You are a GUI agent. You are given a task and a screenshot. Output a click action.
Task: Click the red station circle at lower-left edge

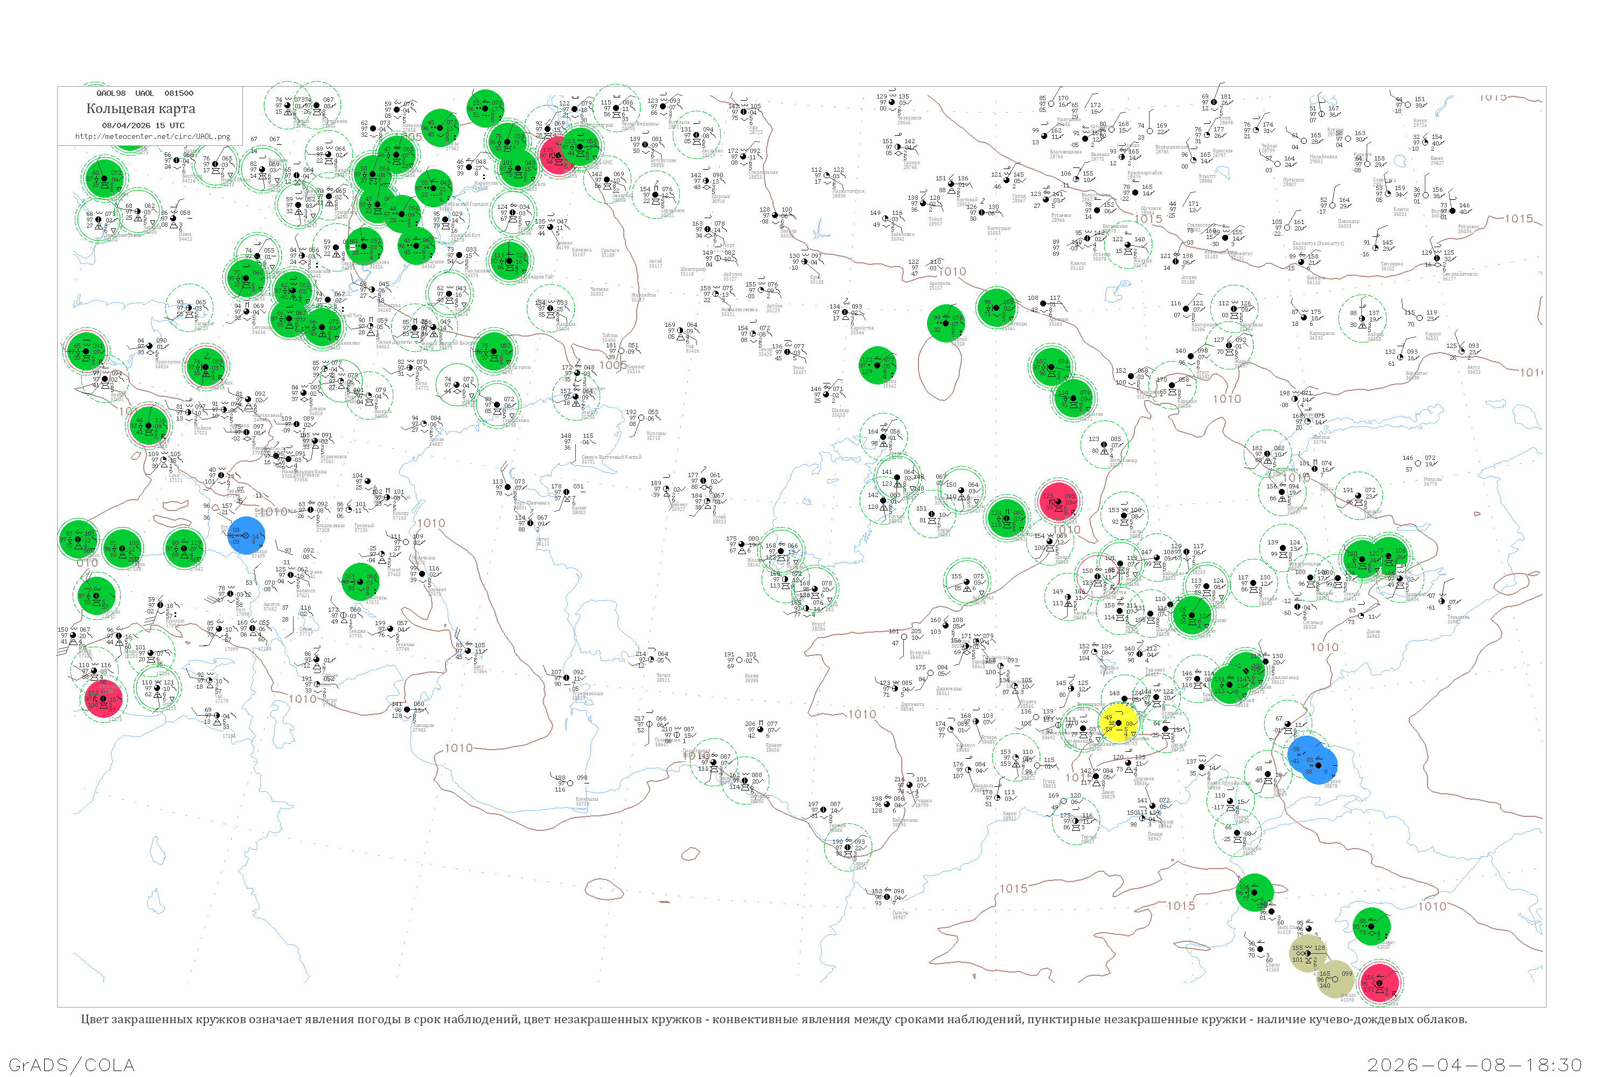point(103,699)
